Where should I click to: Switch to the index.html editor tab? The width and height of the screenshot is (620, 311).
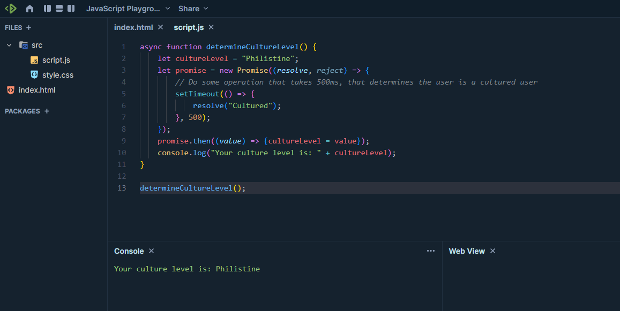pos(133,27)
